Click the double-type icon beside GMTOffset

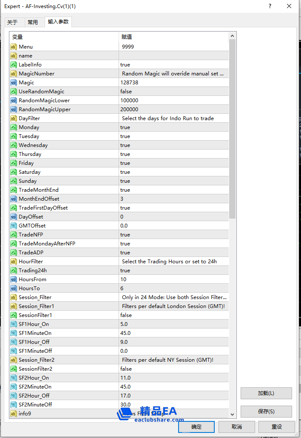14,226
